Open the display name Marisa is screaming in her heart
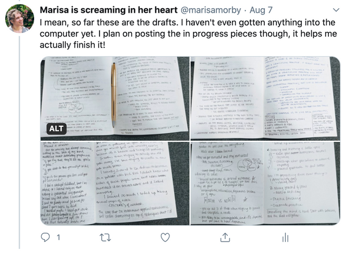This screenshot has height=253, width=347. (109, 10)
